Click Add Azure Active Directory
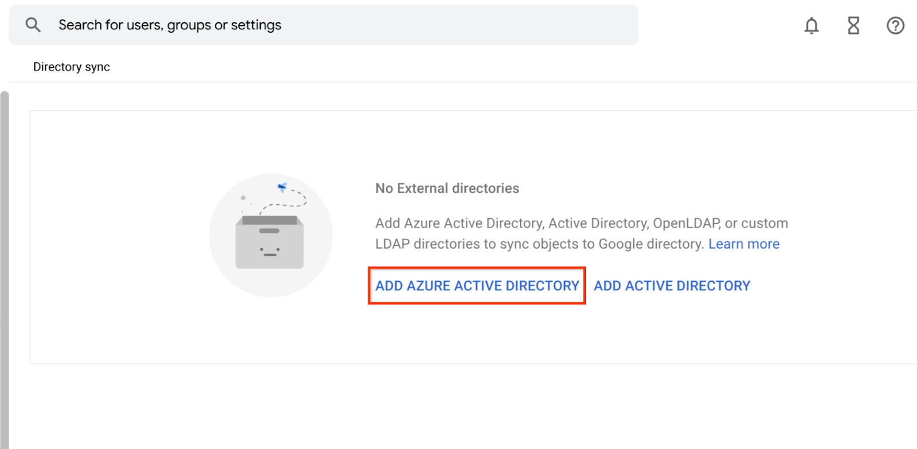 tap(477, 286)
